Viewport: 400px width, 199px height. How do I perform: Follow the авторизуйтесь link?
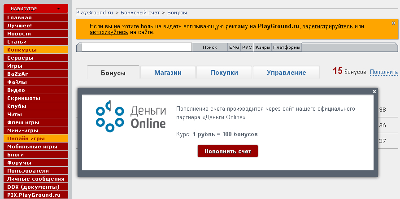pyautogui.click(x=109, y=32)
